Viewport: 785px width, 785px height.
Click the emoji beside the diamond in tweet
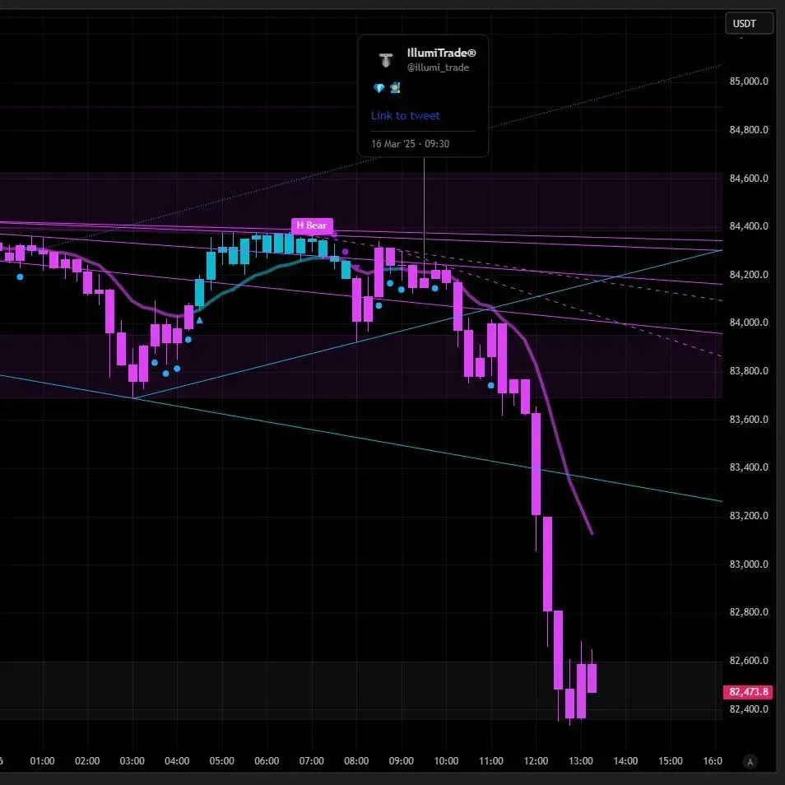pyautogui.click(x=395, y=88)
